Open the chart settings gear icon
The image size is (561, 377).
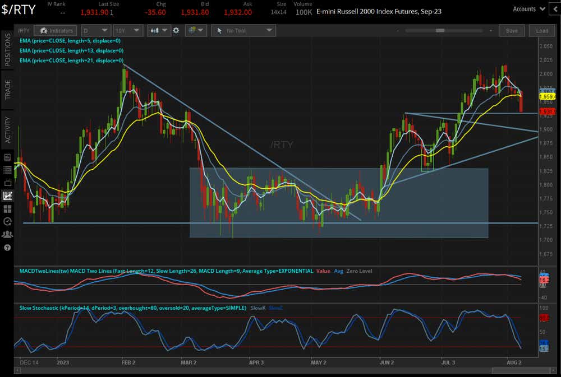pos(176,30)
